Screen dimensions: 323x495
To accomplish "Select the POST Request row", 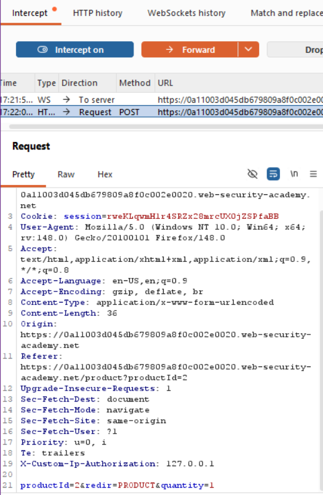I will 161,112.
